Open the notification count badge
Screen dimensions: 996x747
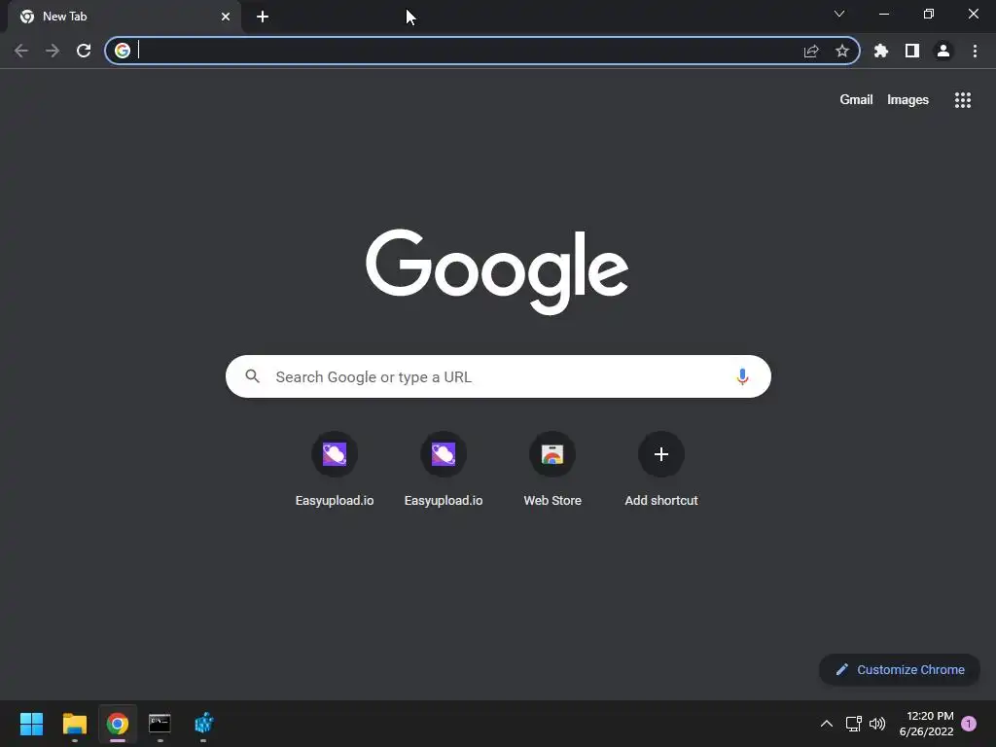click(969, 724)
